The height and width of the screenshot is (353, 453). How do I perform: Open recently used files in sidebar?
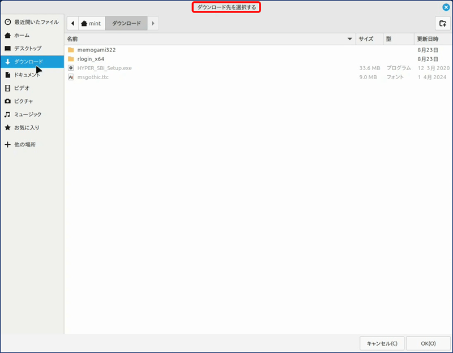pos(32,22)
